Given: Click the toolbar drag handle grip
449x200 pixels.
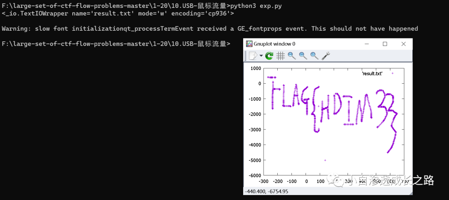Looking at the screenshot, I should (246, 55).
